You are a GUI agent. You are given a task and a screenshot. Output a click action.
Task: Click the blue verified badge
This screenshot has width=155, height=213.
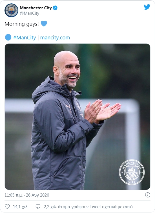(x=55, y=8)
